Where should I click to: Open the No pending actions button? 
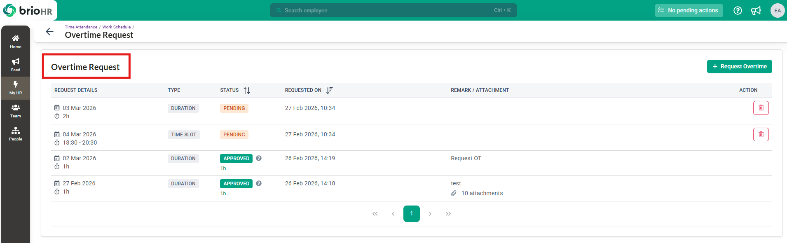pyautogui.click(x=689, y=10)
